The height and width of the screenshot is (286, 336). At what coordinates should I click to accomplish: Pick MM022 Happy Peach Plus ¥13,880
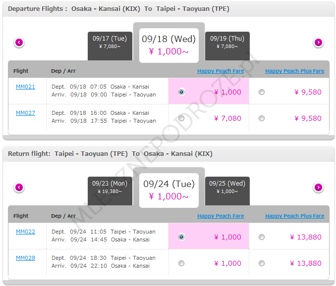pos(262,237)
